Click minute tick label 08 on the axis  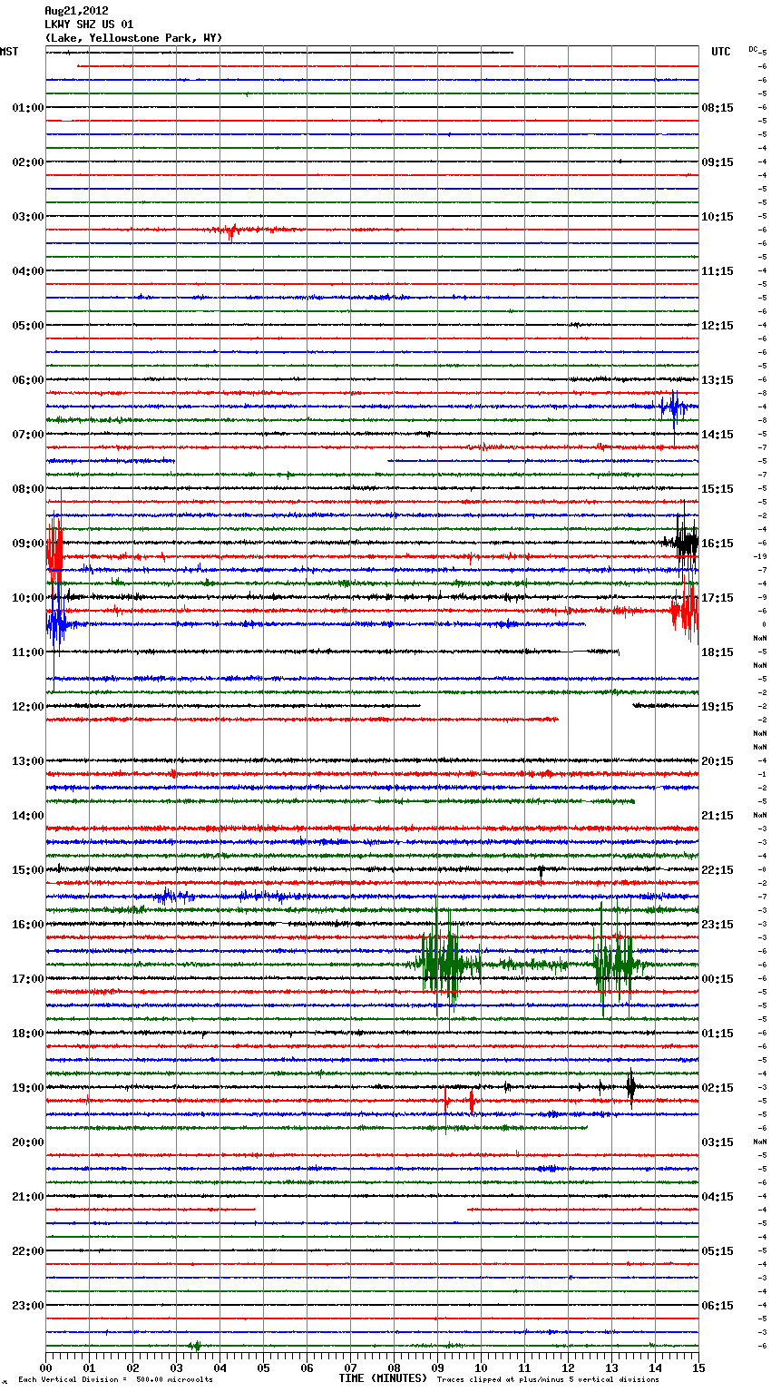pyautogui.click(x=394, y=1367)
